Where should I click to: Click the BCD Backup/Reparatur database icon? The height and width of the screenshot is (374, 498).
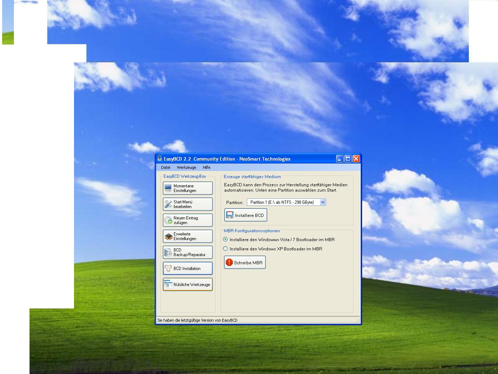[168, 253]
